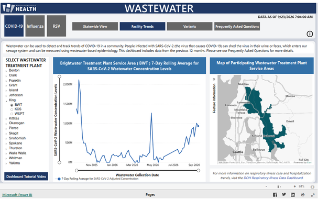This screenshot has width=318, height=199.
Task: Zoom in with the plus icon
Action: pyautogui.click(x=294, y=186)
